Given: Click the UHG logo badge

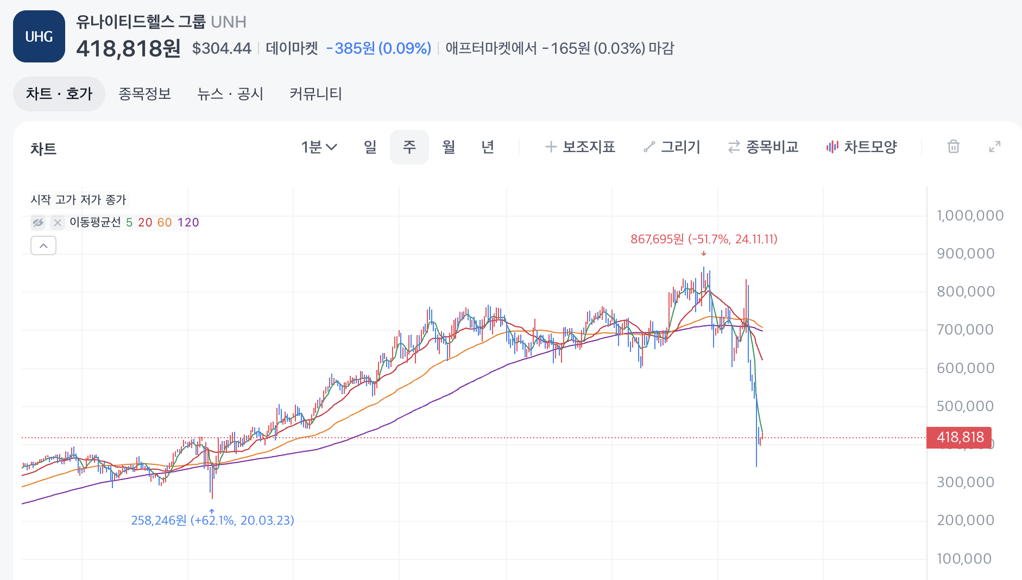Looking at the screenshot, I should pyautogui.click(x=38, y=36).
